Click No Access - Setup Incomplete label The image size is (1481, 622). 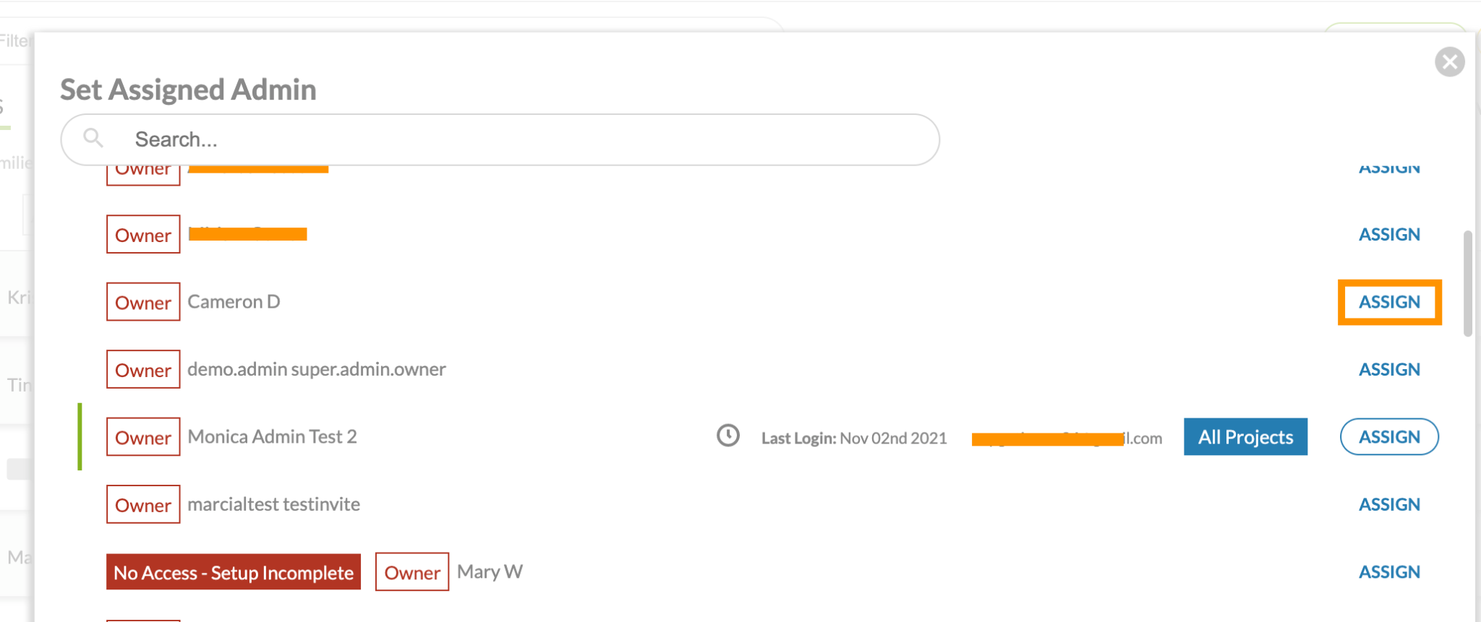pos(234,572)
